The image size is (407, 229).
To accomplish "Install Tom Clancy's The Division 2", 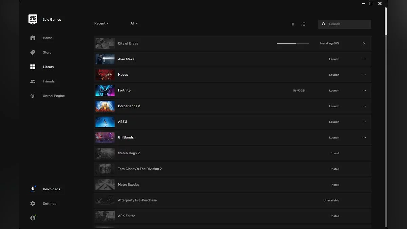I will tap(335, 169).
